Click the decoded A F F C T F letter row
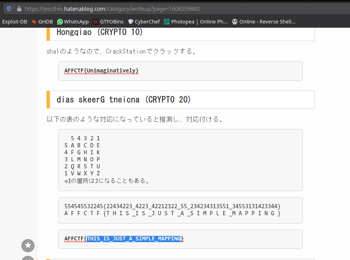The height and width of the screenshot is (260, 350). tap(172, 213)
